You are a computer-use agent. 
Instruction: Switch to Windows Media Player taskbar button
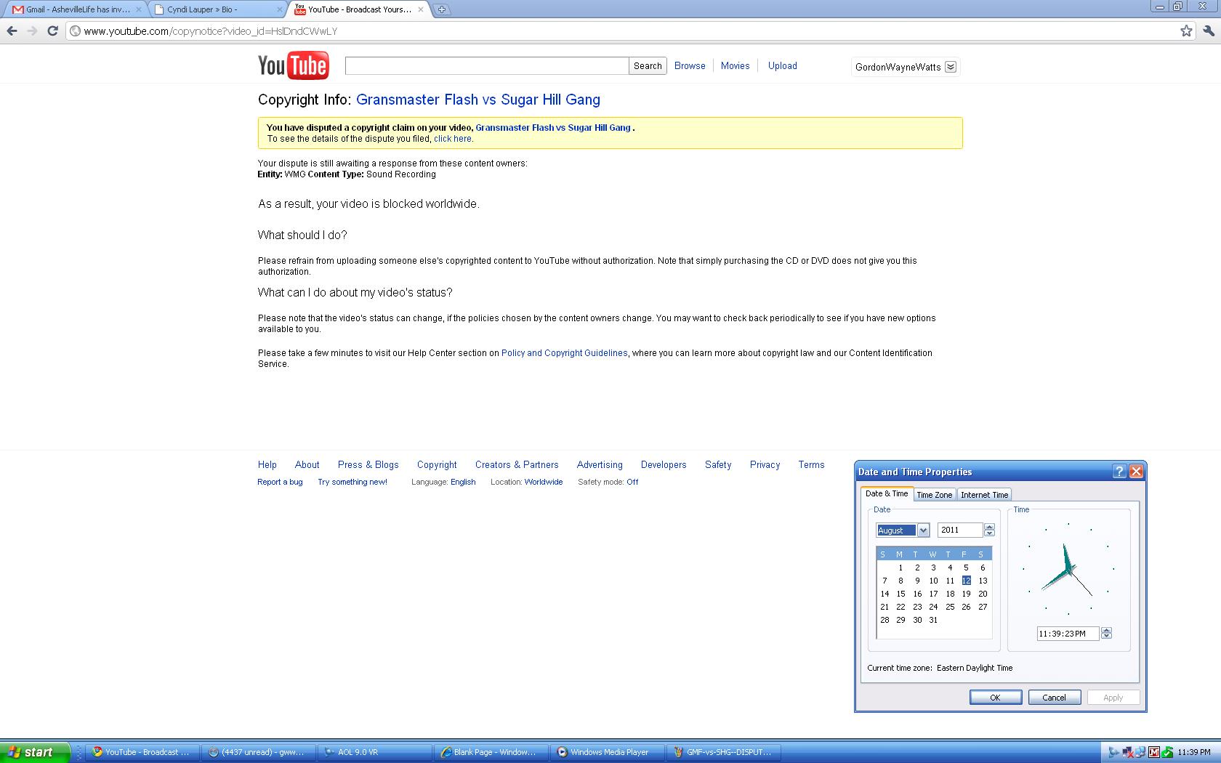pos(609,752)
